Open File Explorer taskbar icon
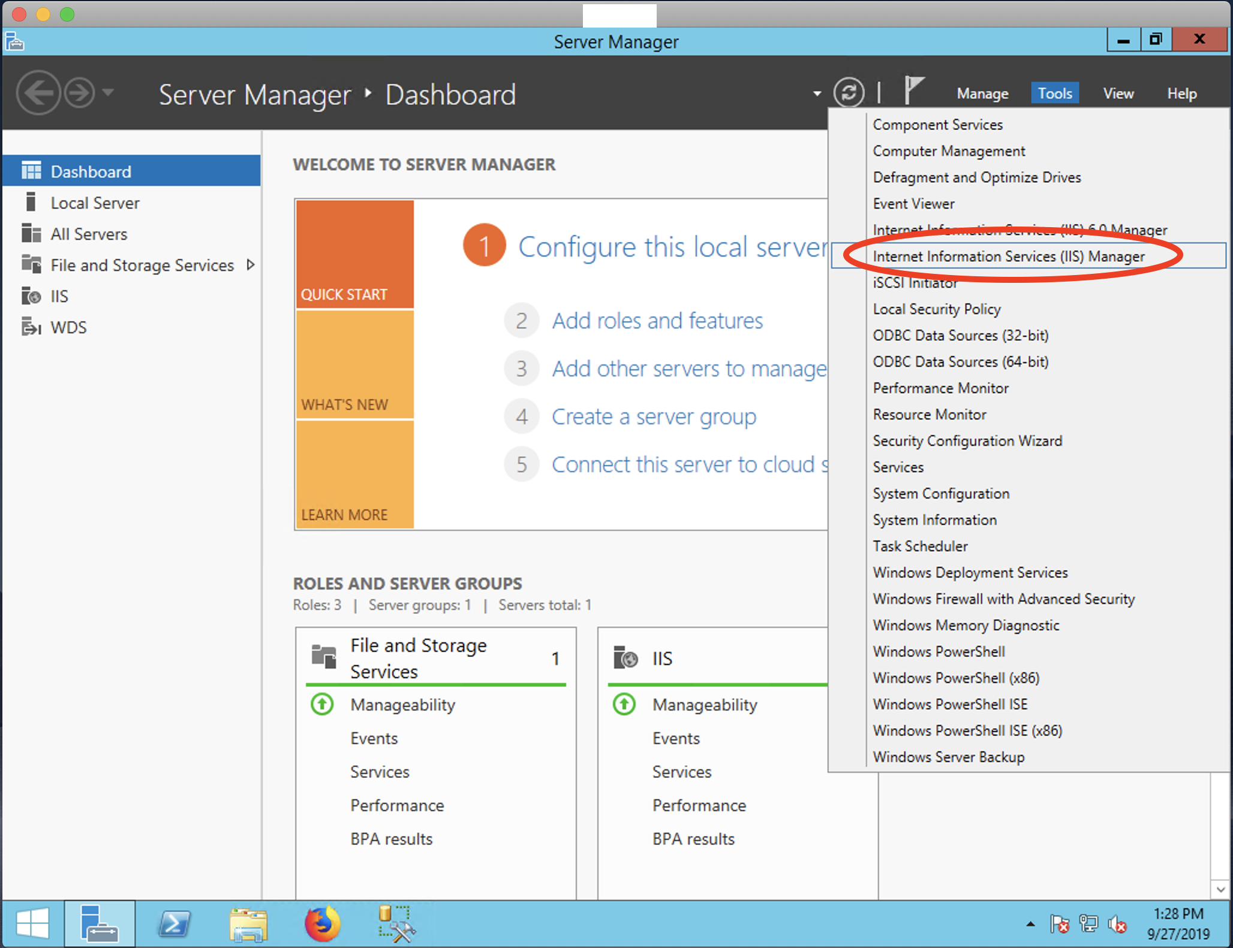 [x=248, y=923]
